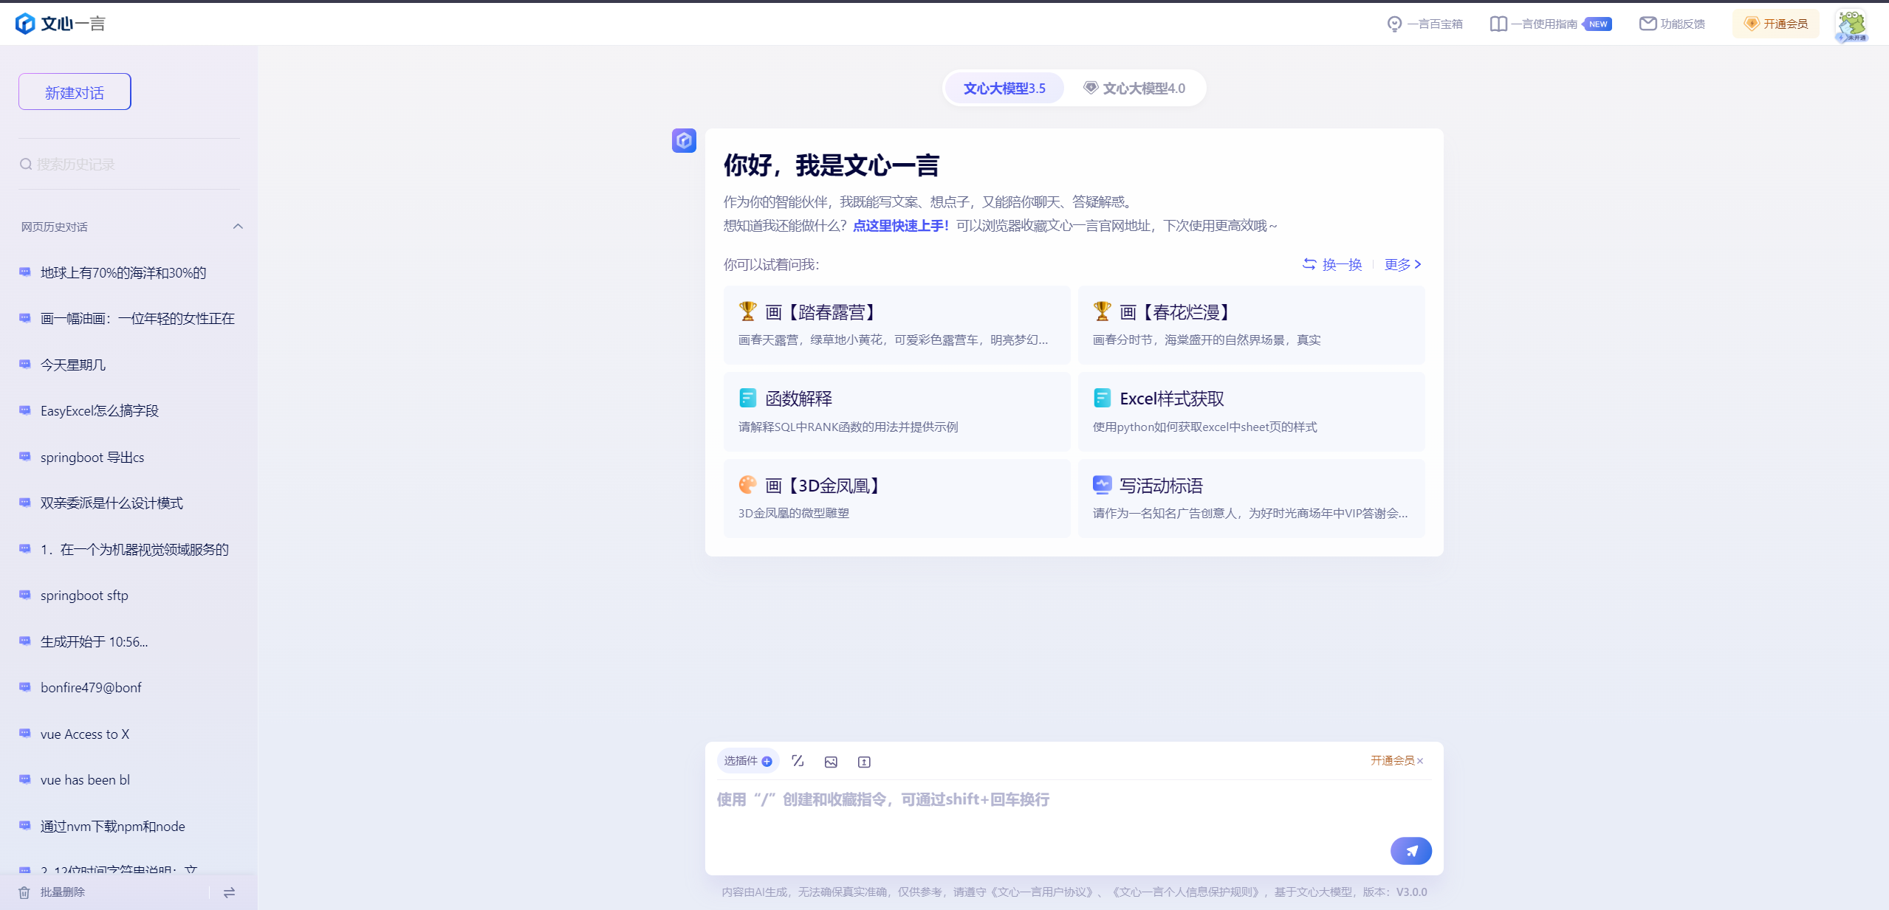Click the 搜索历史记录 search field
The image size is (1889, 910).
point(129,164)
